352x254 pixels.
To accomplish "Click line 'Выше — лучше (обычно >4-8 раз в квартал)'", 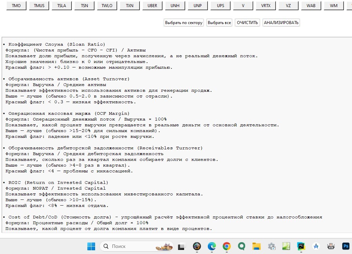I will pyautogui.click(x=68, y=165).
